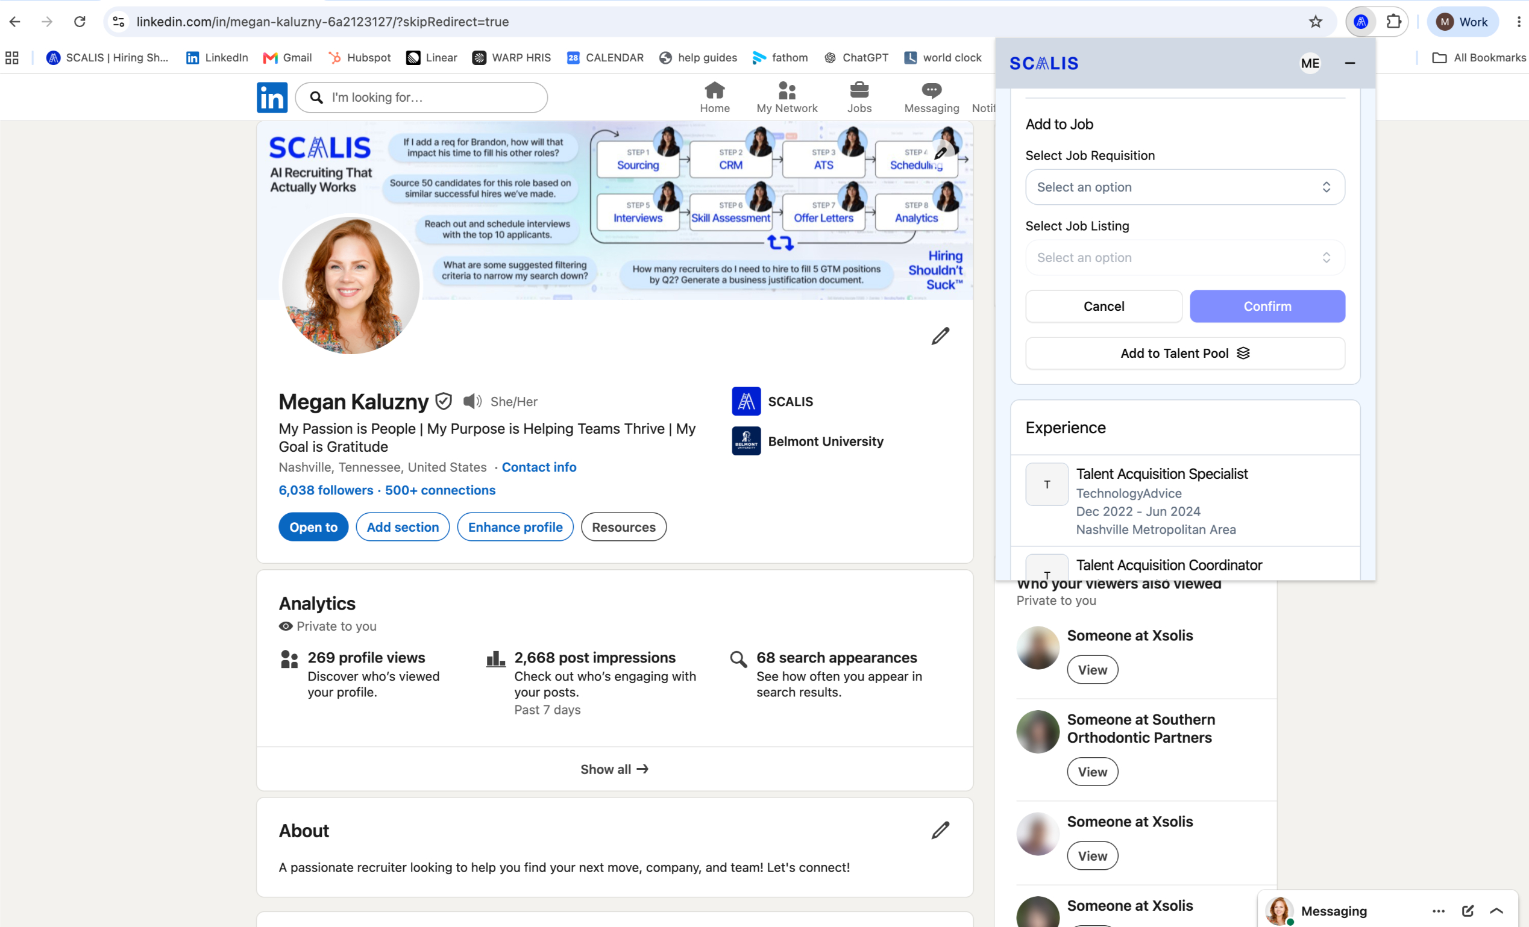This screenshot has width=1529, height=927.
Task: Click the verification shield badge by name
Action: [x=444, y=401]
